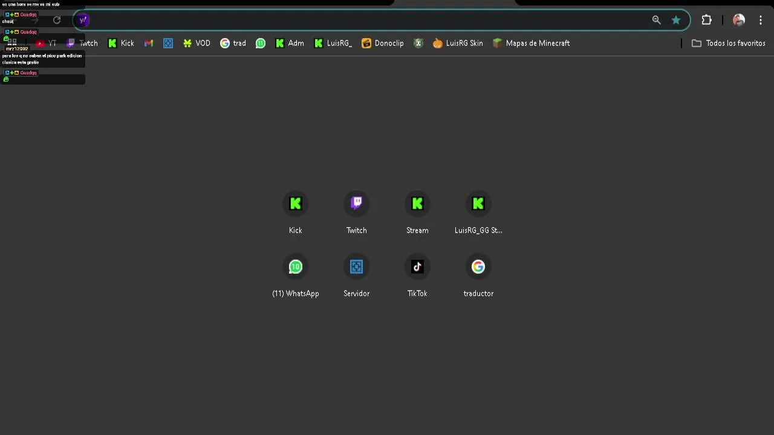Viewport: 774px width, 435px height.
Task: Click the bookmark star icon
Action: 676,20
